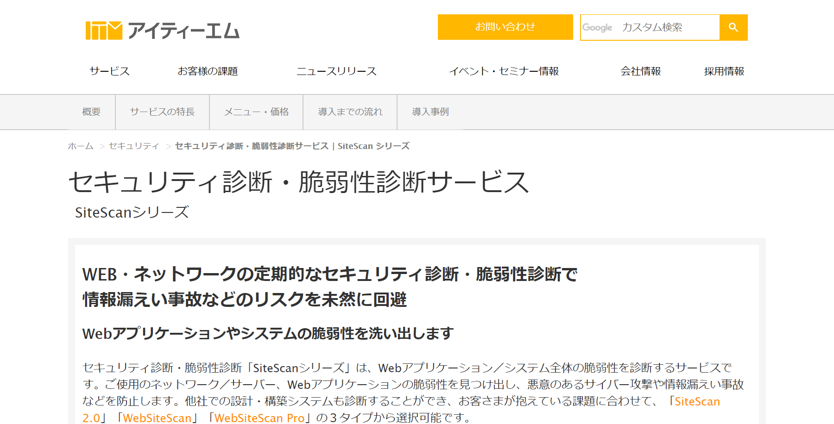Image resolution: width=834 pixels, height=424 pixels.
Task: Open the 会社情報 menu
Action: [x=641, y=71]
